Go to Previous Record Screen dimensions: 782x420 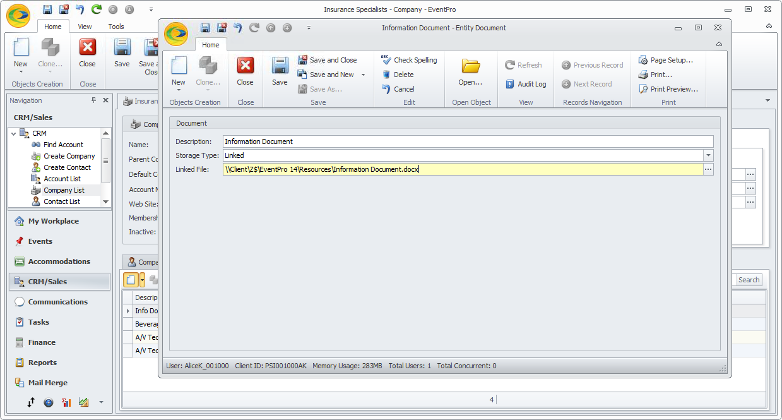pos(592,65)
